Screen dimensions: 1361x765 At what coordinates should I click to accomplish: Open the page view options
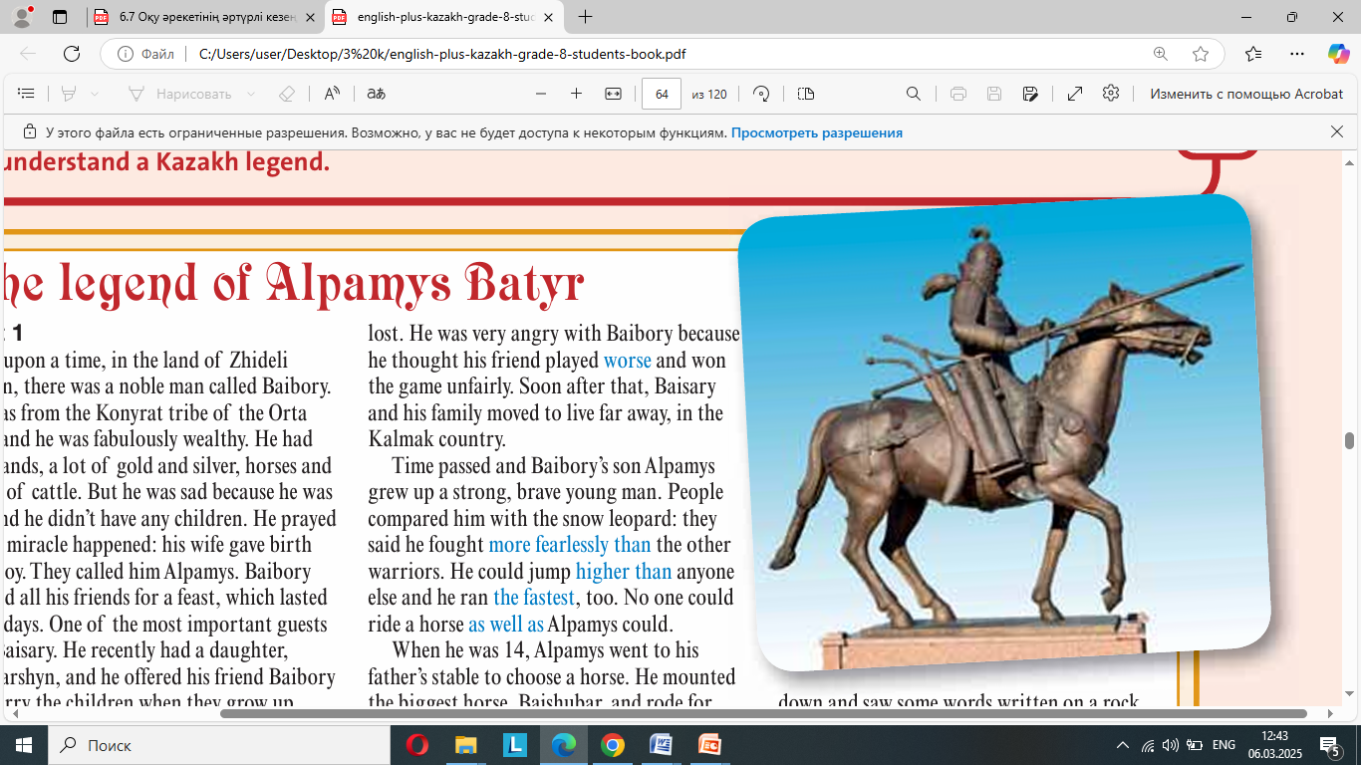pos(806,94)
